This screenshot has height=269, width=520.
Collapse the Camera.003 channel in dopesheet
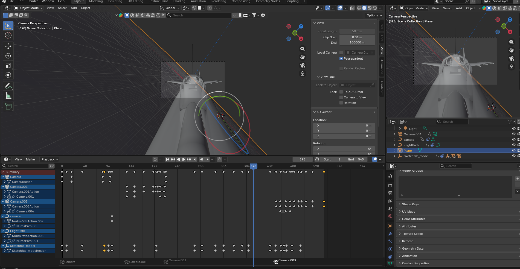pos(3,201)
